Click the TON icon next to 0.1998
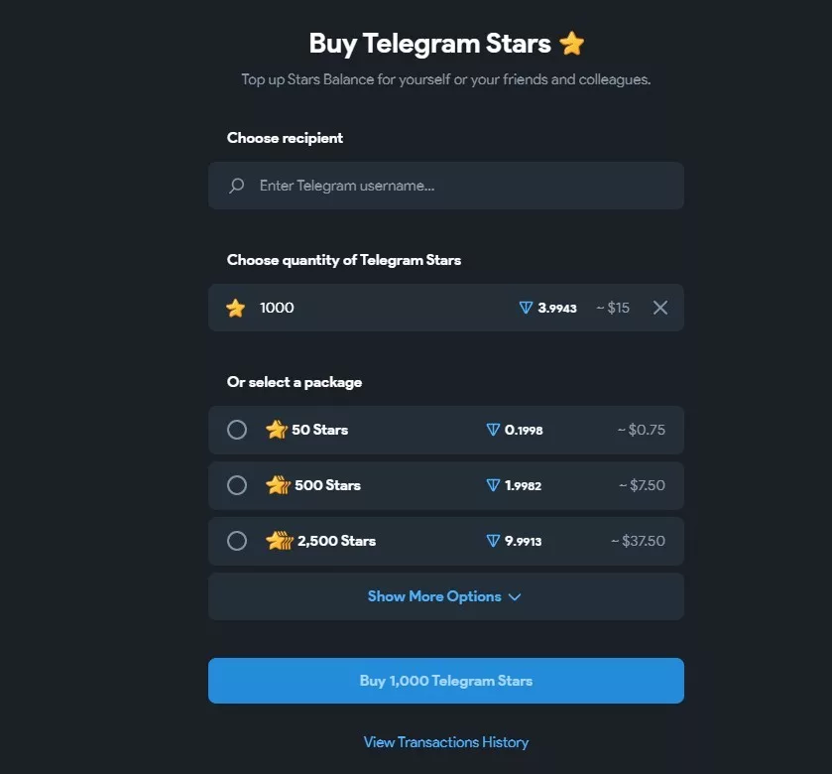Viewport: 832px width, 774px height. click(x=493, y=430)
